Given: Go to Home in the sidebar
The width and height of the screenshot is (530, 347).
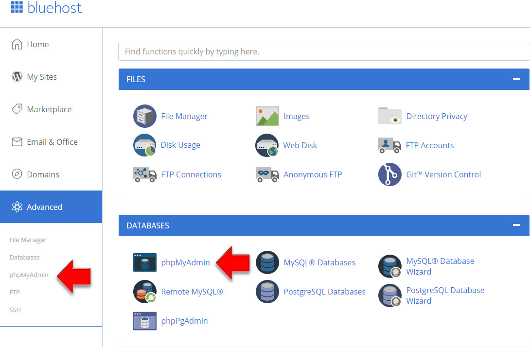Looking at the screenshot, I should click(x=51, y=44).
